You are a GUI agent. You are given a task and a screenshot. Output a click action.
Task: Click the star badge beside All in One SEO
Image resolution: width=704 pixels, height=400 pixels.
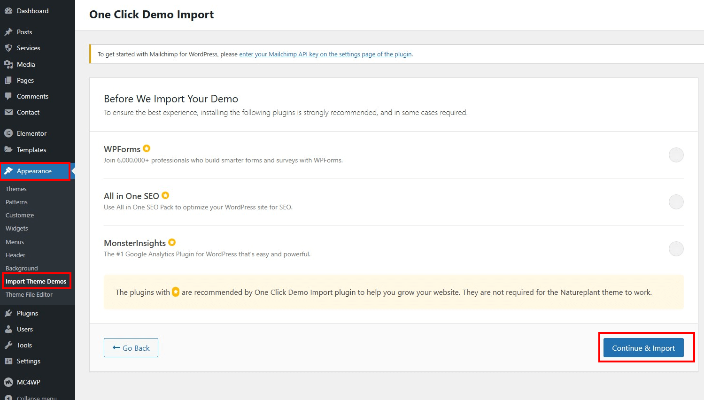165,195
